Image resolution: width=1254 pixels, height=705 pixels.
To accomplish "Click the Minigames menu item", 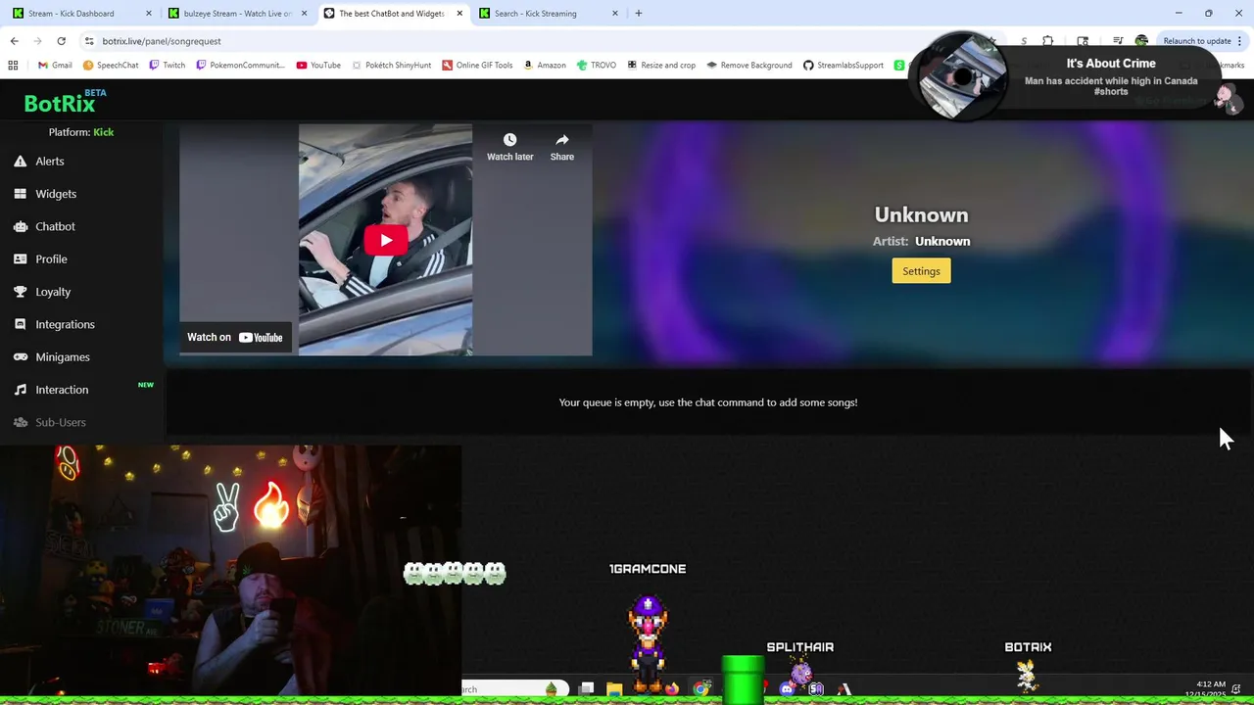I will (x=63, y=357).
